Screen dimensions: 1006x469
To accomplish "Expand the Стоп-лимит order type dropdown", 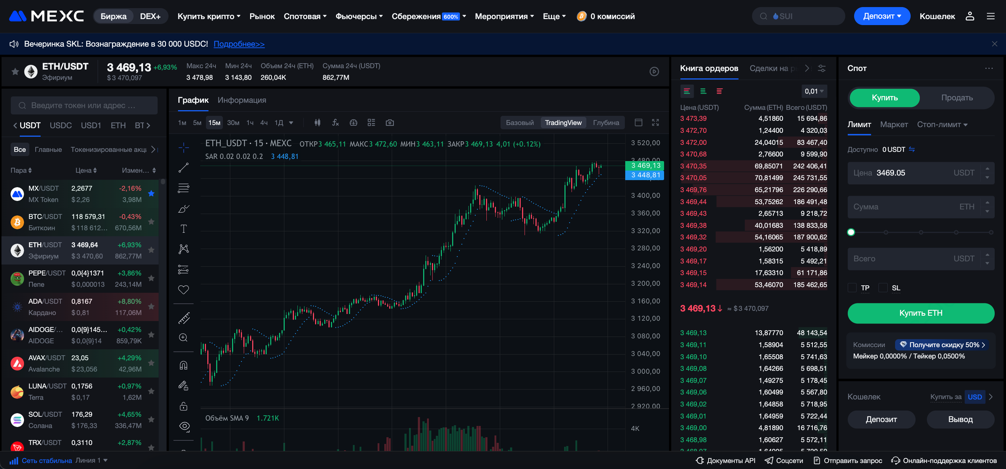I will [942, 125].
